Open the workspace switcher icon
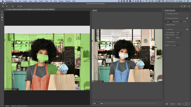This screenshot has width=191, height=107. pyautogui.click(x=185, y=6)
